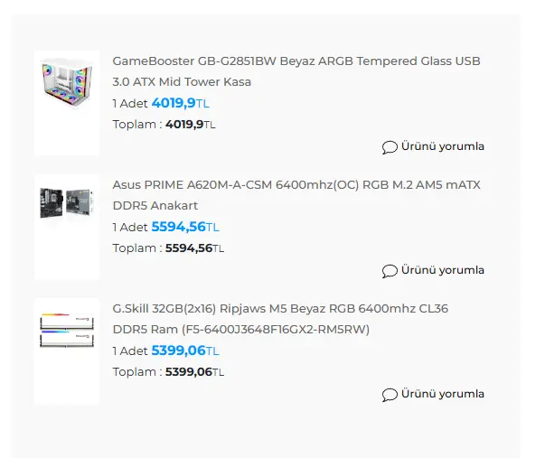The image size is (545, 458).
Task: Select 'Ürünü yorumla' text for GameBooster case
Action: (443, 146)
